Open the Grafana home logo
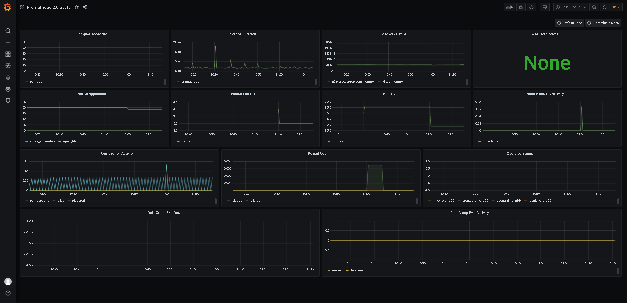The image size is (627, 303). tap(8, 7)
